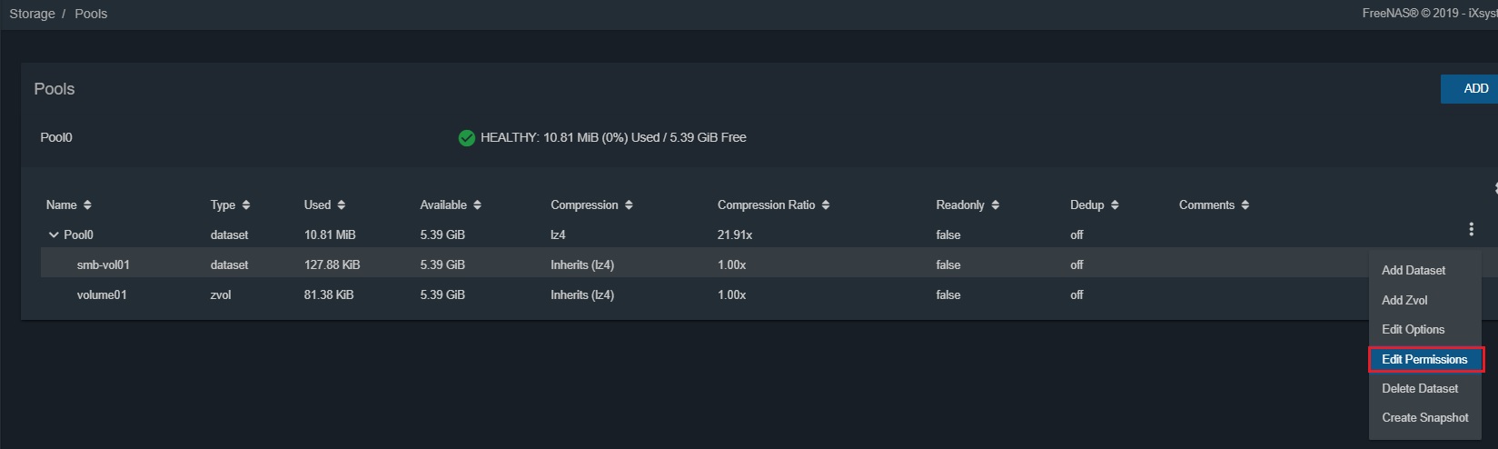Screen dimensions: 1498x449
Task: Choose Add Zvol menu entry
Action: tap(1404, 300)
